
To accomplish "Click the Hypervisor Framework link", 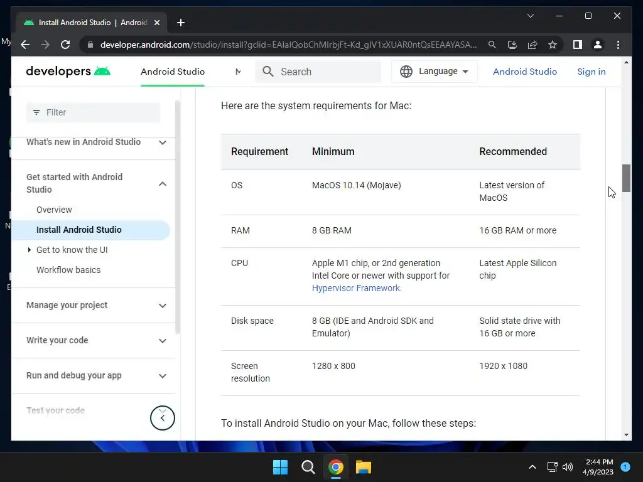I will (355, 288).
